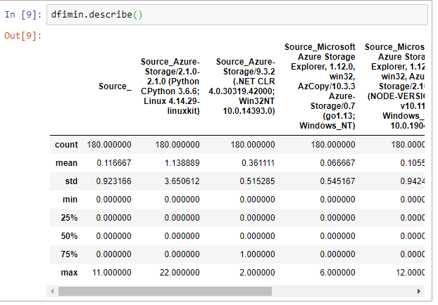This screenshot has height=305, width=438.
Task: Click the Out[9] prompt label
Action: point(23,36)
